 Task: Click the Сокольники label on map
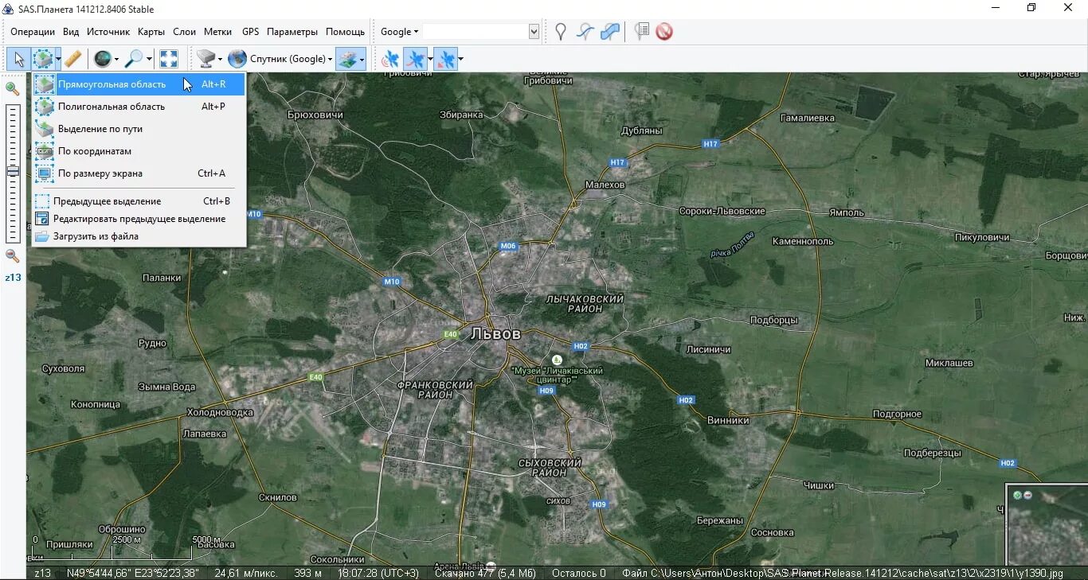(338, 559)
